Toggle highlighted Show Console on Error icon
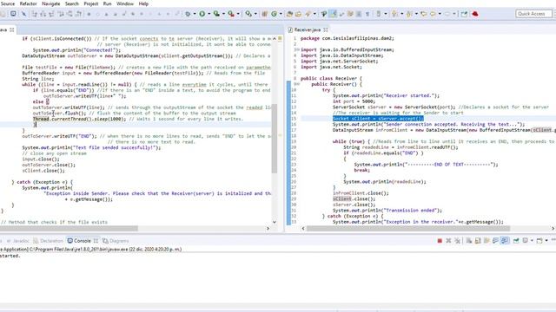 click(x=504, y=241)
